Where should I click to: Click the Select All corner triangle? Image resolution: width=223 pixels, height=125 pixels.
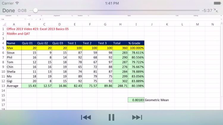[4, 24]
